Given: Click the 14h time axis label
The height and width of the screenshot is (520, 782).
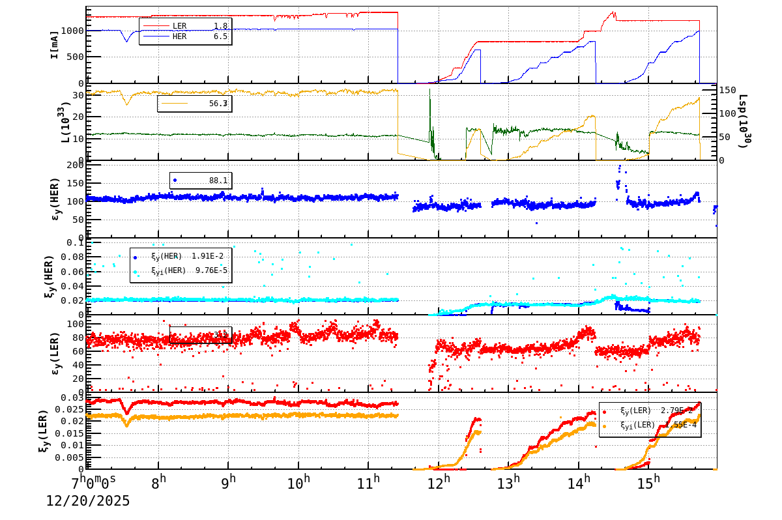Looking at the screenshot, I should pyautogui.click(x=578, y=484).
